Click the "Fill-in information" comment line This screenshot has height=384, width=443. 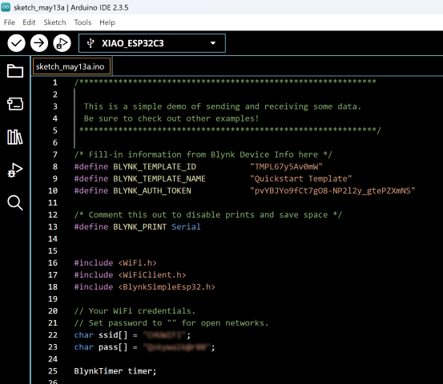pyautogui.click(x=203, y=154)
